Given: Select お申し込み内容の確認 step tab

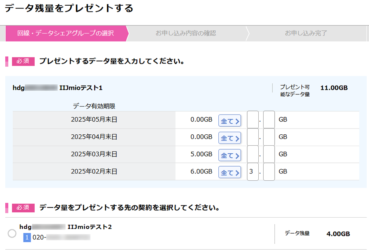Looking at the screenshot, I should 186,33.
